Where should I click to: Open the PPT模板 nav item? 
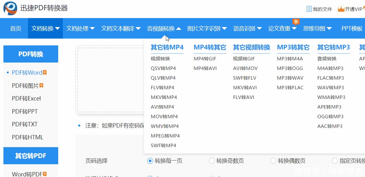(x=352, y=29)
